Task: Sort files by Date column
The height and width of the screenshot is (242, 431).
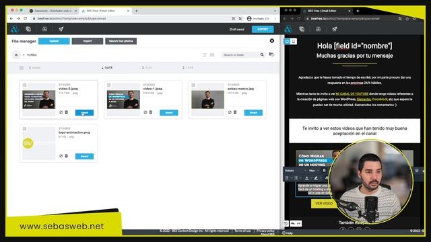Action: tap(107, 67)
